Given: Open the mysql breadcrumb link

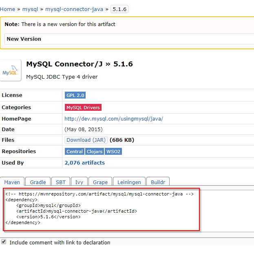Looking at the screenshot, I should (30, 9).
